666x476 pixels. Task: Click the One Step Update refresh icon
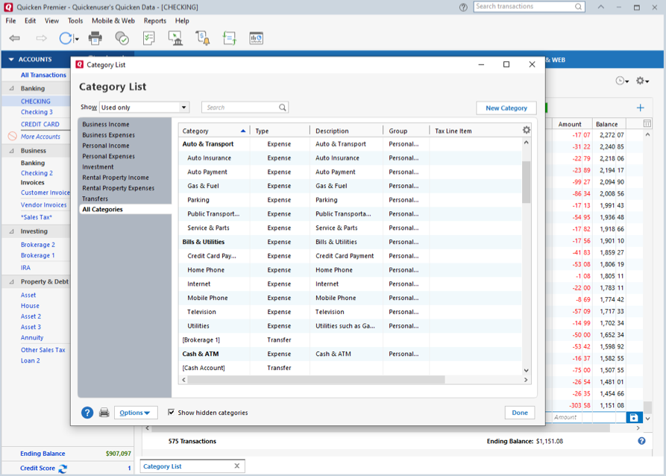click(66, 38)
